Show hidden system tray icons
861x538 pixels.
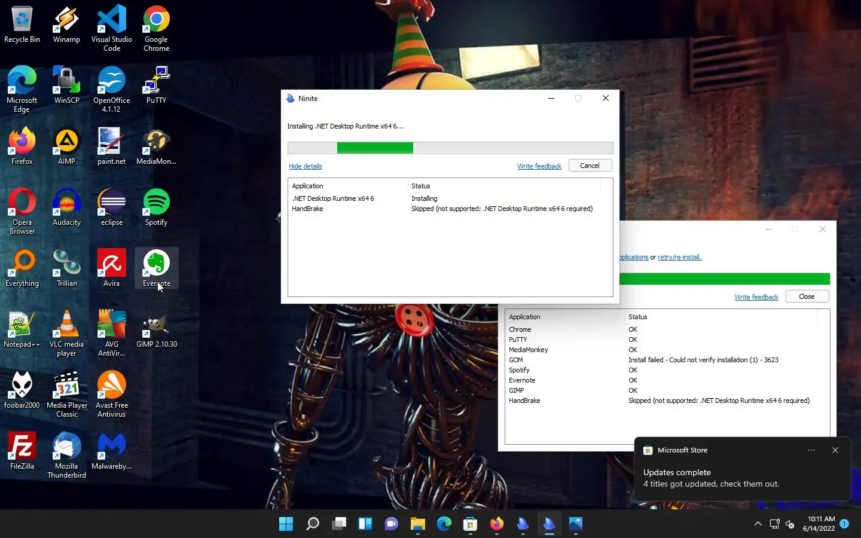(x=758, y=524)
